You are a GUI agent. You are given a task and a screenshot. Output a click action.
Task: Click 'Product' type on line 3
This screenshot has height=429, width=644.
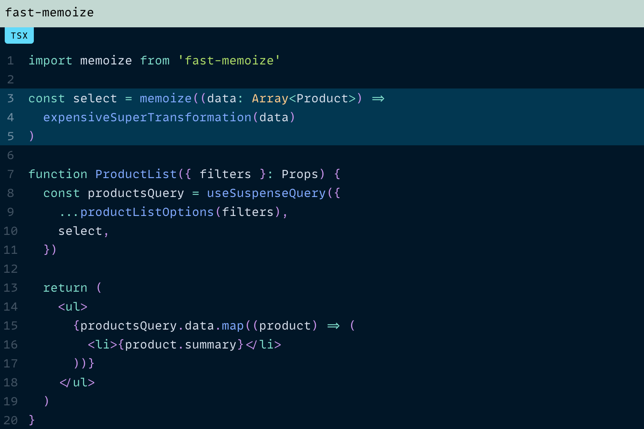(322, 98)
